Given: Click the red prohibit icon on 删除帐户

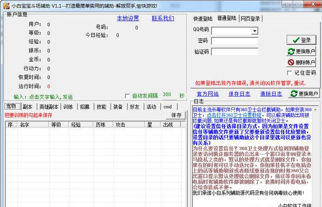Looking at the screenshot, I should pyautogui.click(x=291, y=62).
